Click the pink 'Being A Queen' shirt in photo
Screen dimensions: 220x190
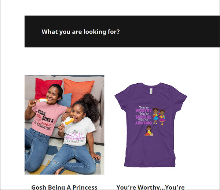47,119
